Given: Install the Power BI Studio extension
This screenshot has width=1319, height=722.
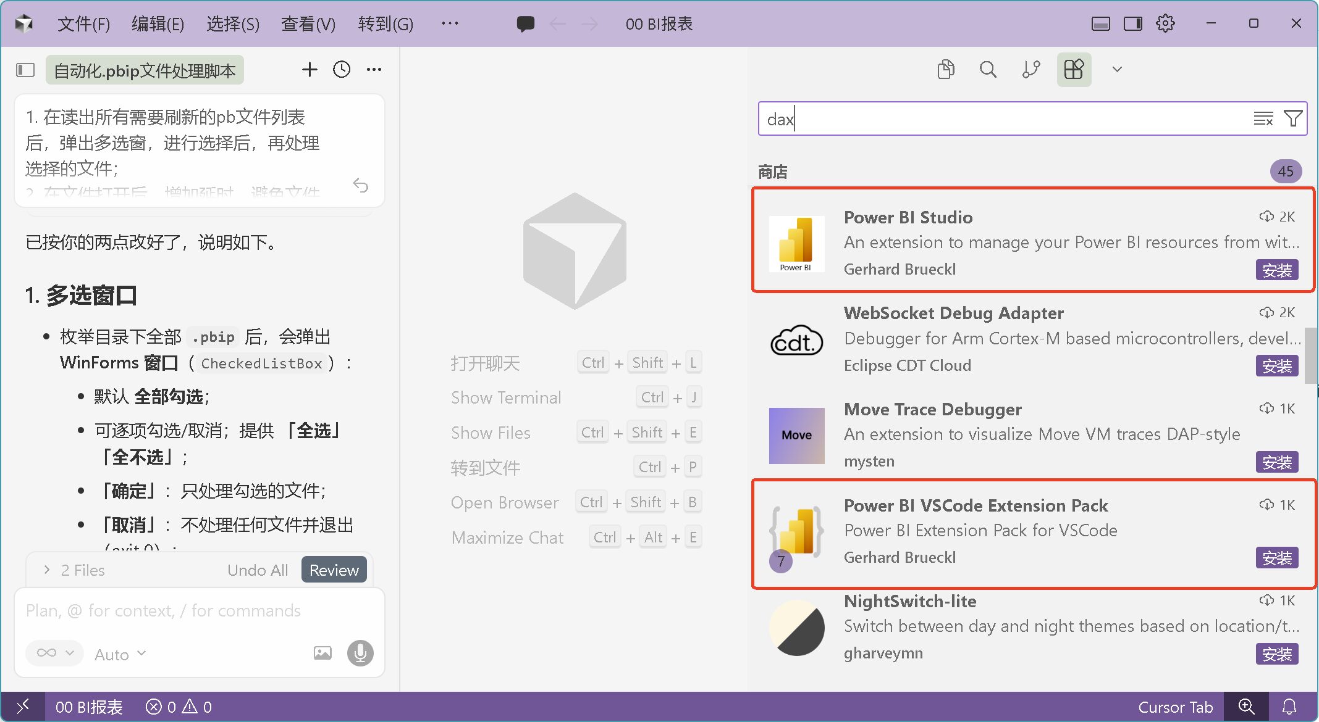Looking at the screenshot, I should [x=1277, y=270].
